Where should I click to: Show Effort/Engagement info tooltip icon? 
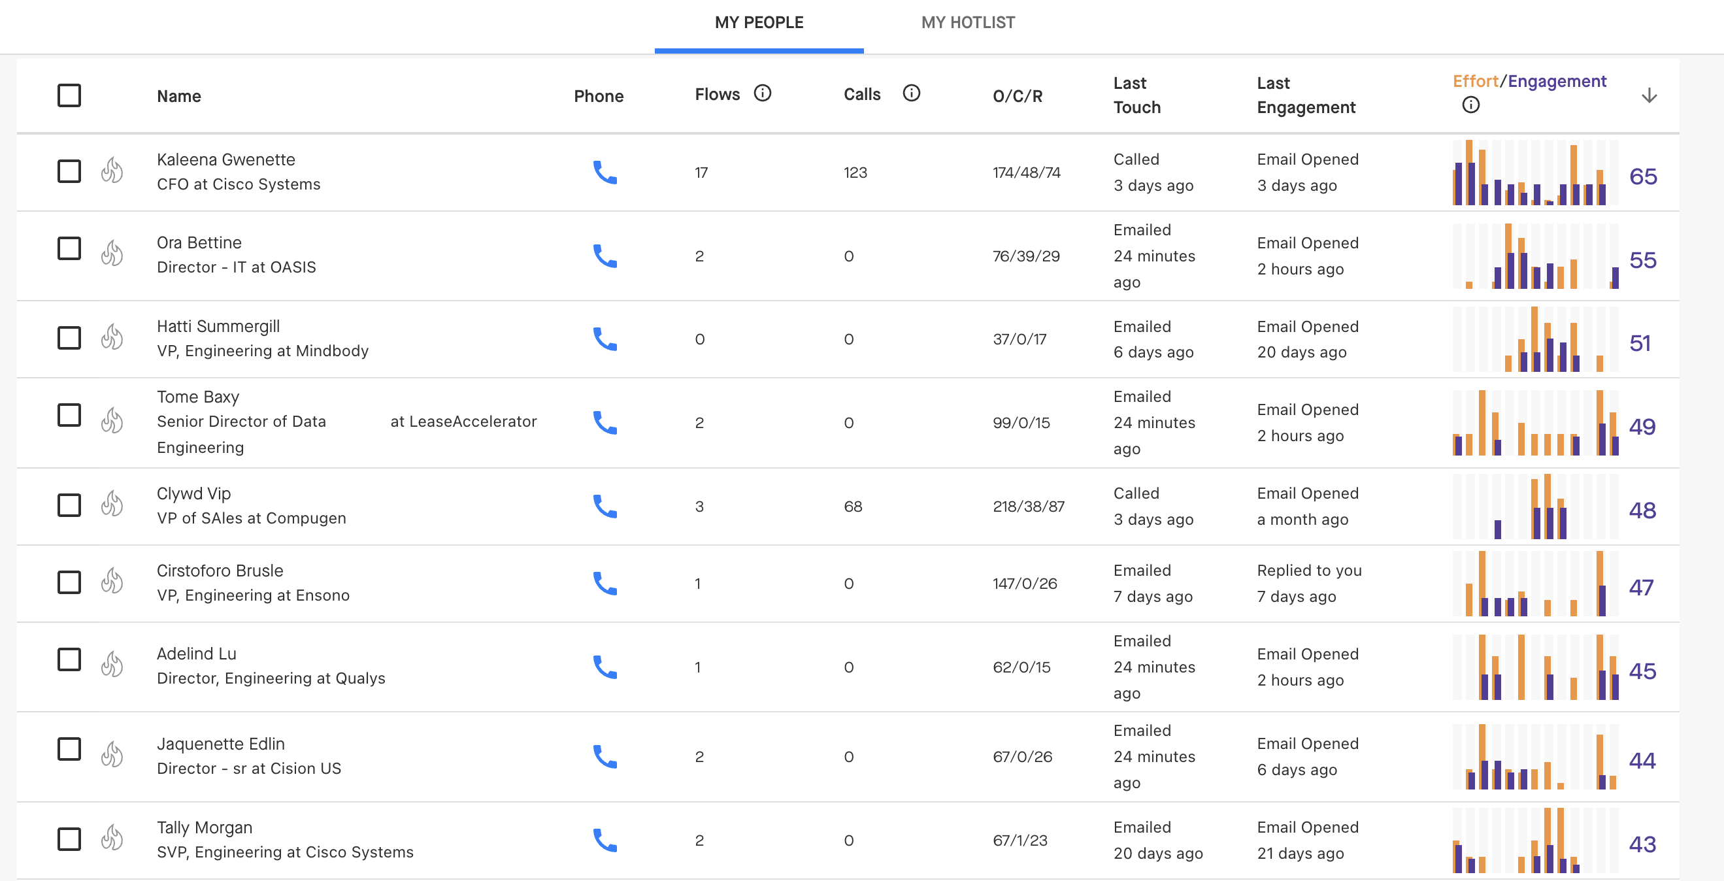pyautogui.click(x=1470, y=105)
